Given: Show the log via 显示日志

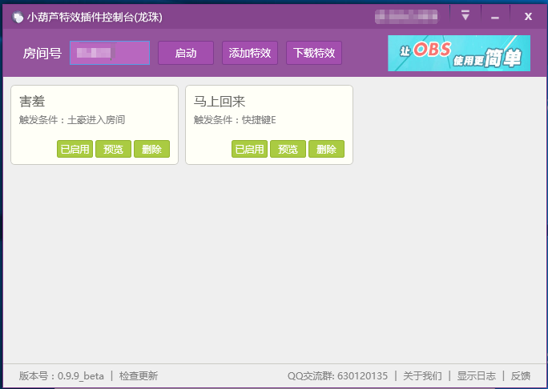Looking at the screenshot, I should pyautogui.click(x=477, y=375).
